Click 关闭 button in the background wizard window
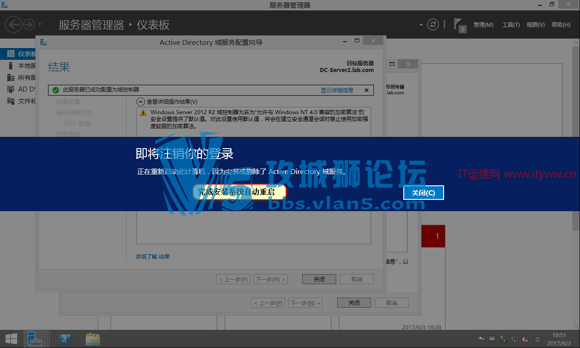580x348 pixels. [x=354, y=303]
